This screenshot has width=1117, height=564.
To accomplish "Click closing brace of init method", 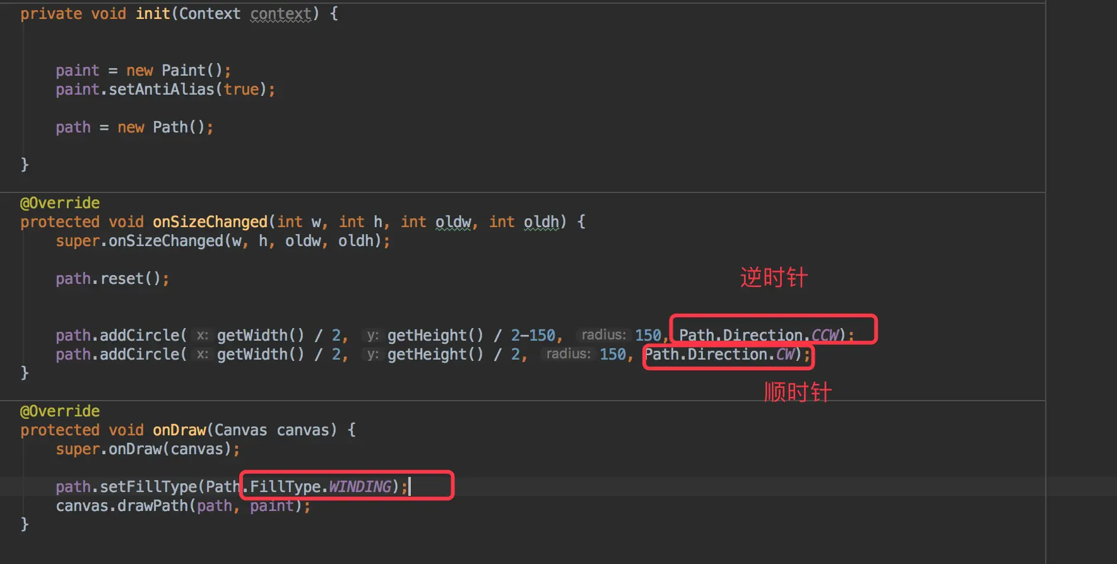I will [25, 165].
